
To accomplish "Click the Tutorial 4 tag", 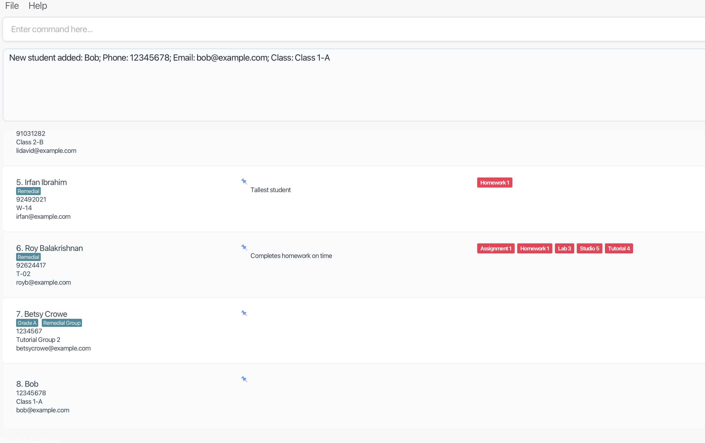I will [619, 249].
